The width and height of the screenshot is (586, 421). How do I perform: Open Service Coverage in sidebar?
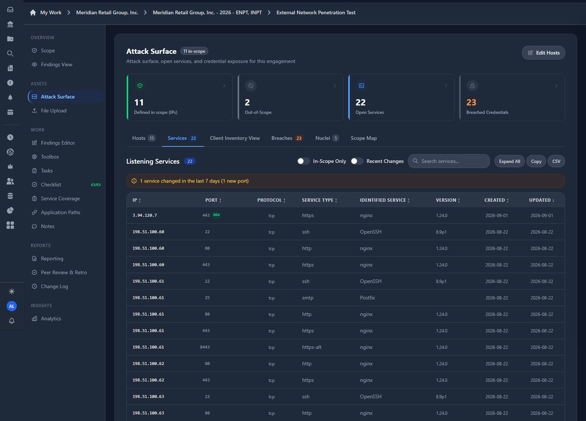click(60, 198)
